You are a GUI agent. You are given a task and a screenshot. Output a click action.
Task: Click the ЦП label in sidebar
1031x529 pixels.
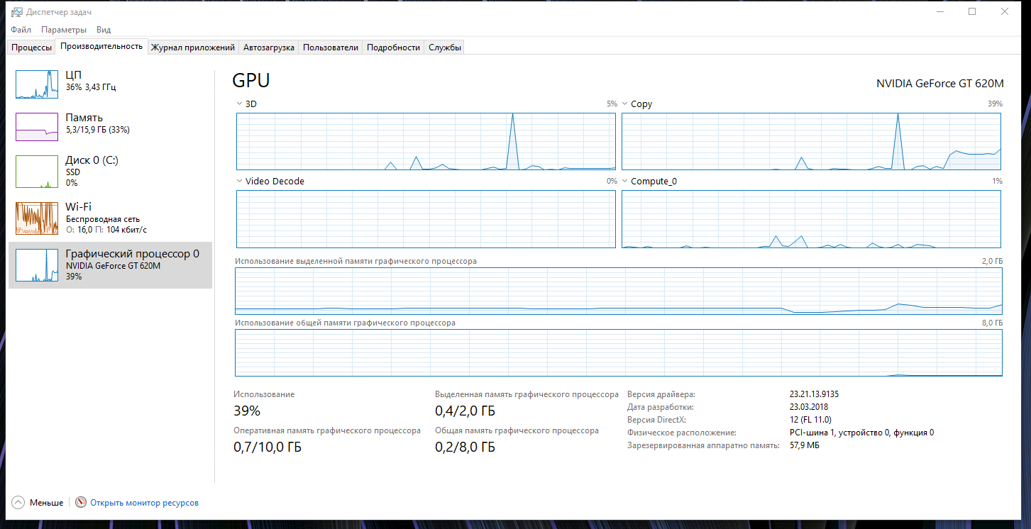[74, 74]
